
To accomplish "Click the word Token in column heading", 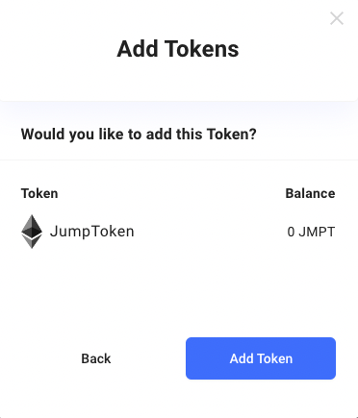I will coord(39,193).
